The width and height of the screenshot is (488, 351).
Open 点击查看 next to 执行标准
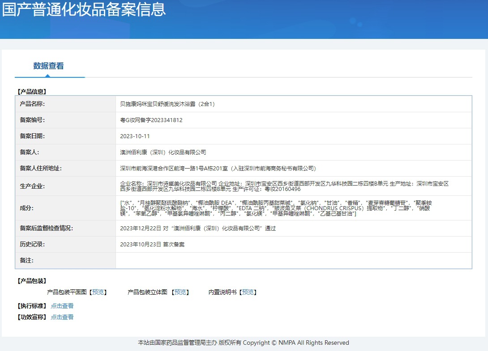click(x=62, y=306)
